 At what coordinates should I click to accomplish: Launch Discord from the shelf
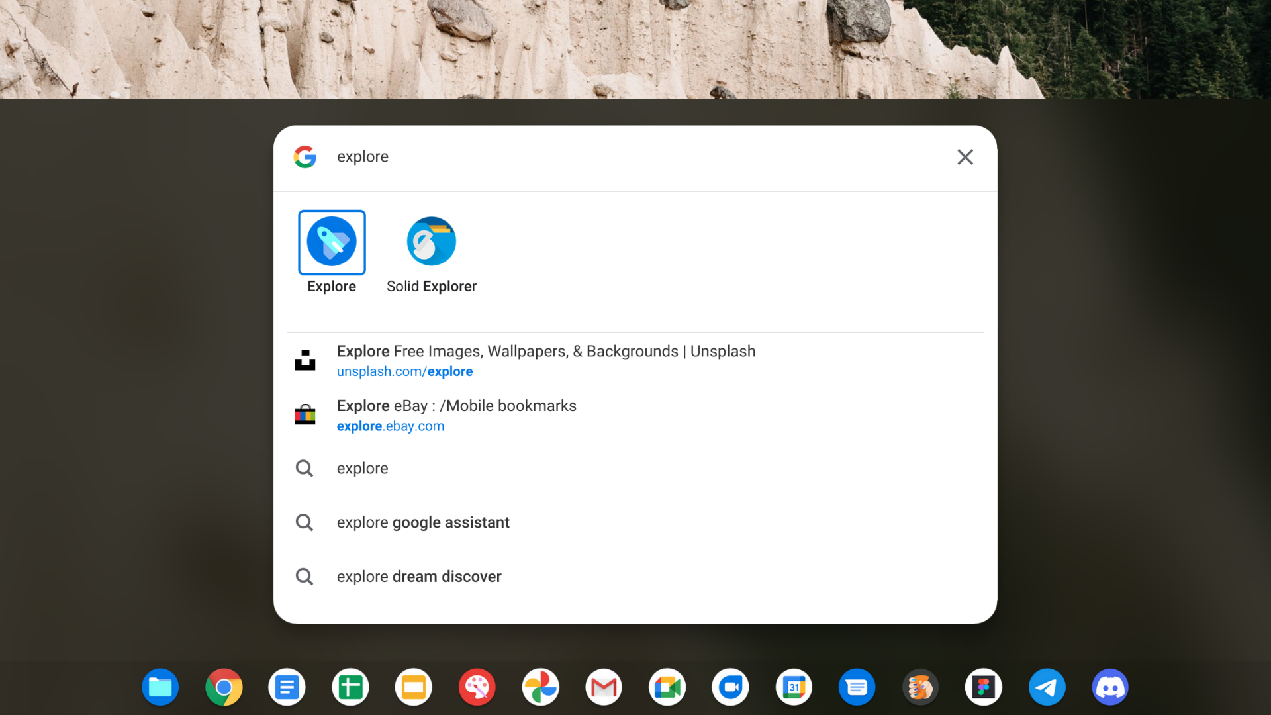(x=1110, y=687)
